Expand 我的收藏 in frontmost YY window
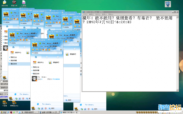Image resolution: width=183 pixels, height=114 pixels. coord(36,71)
